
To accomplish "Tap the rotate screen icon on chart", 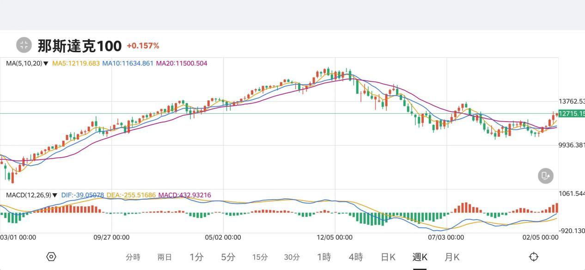I will coord(545,176).
